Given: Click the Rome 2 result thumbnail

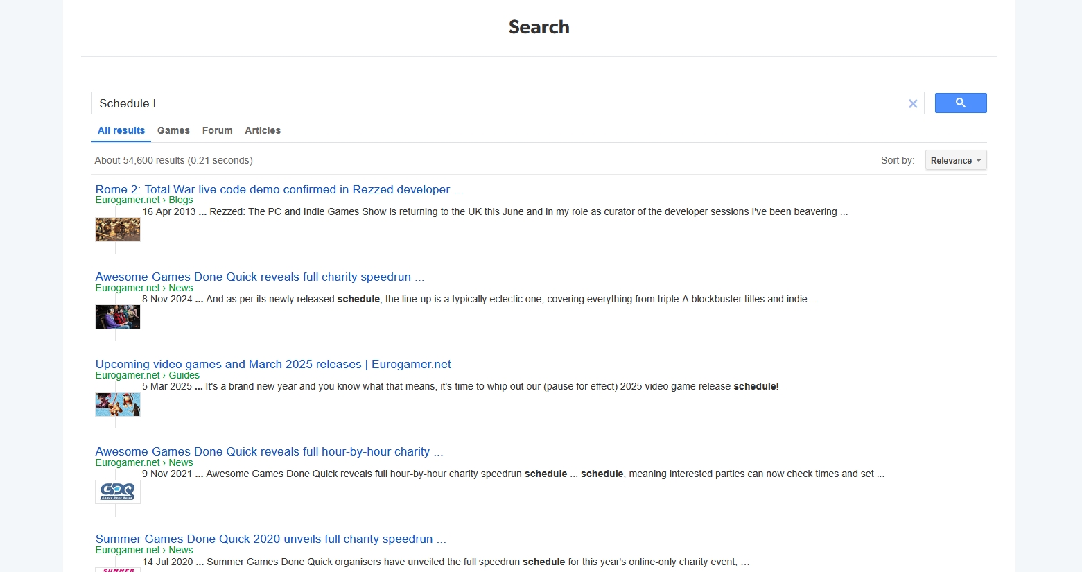Looking at the screenshot, I should pyautogui.click(x=118, y=229).
